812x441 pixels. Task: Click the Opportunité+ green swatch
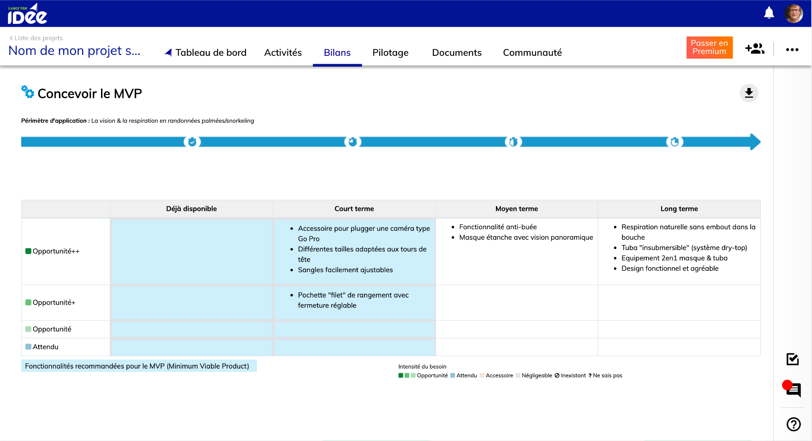[x=28, y=302]
